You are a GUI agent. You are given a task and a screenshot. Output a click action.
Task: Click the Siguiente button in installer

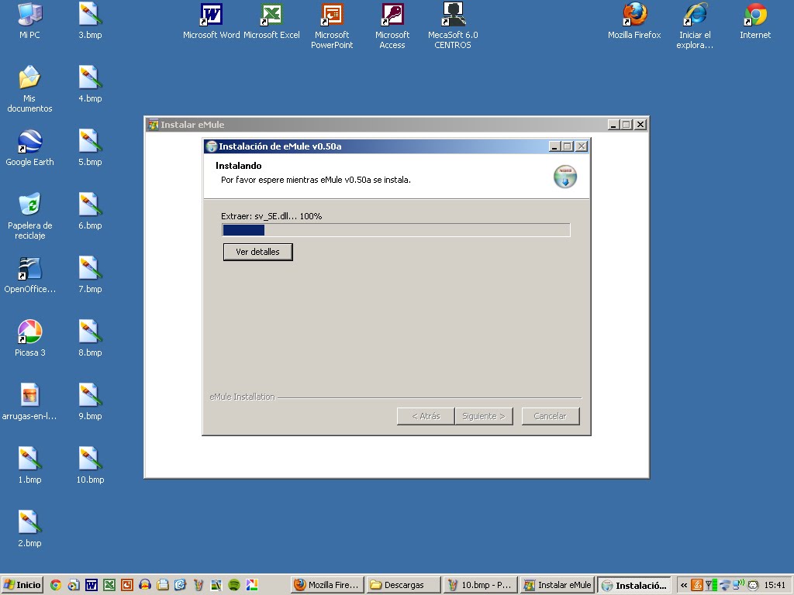point(484,416)
